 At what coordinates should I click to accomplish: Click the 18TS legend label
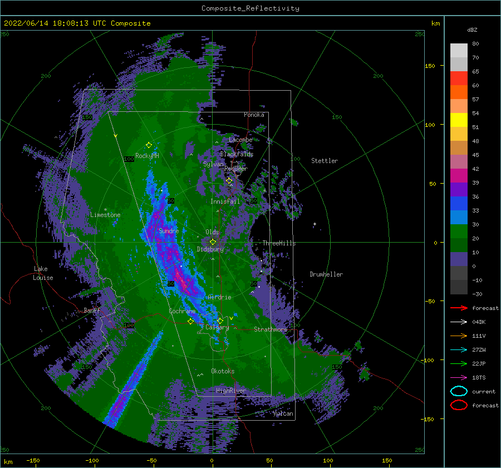click(479, 378)
